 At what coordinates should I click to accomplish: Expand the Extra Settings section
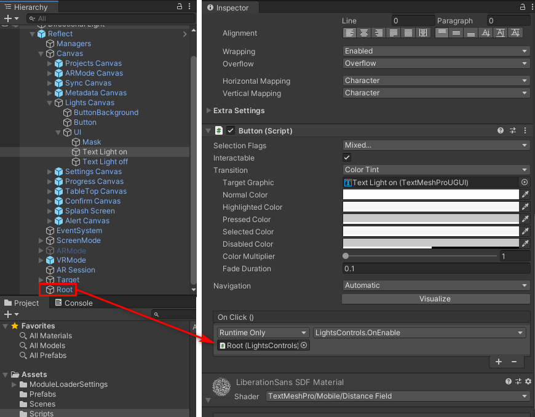(208, 111)
